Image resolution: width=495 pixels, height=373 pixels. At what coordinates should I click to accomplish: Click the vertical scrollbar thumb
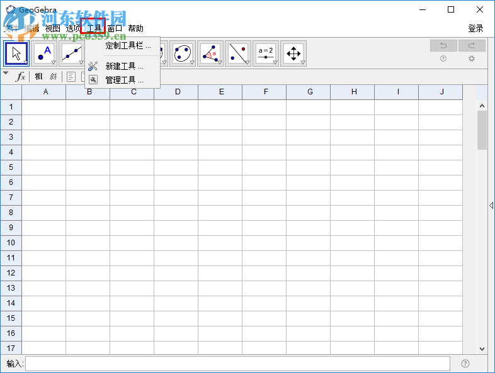pos(482,130)
